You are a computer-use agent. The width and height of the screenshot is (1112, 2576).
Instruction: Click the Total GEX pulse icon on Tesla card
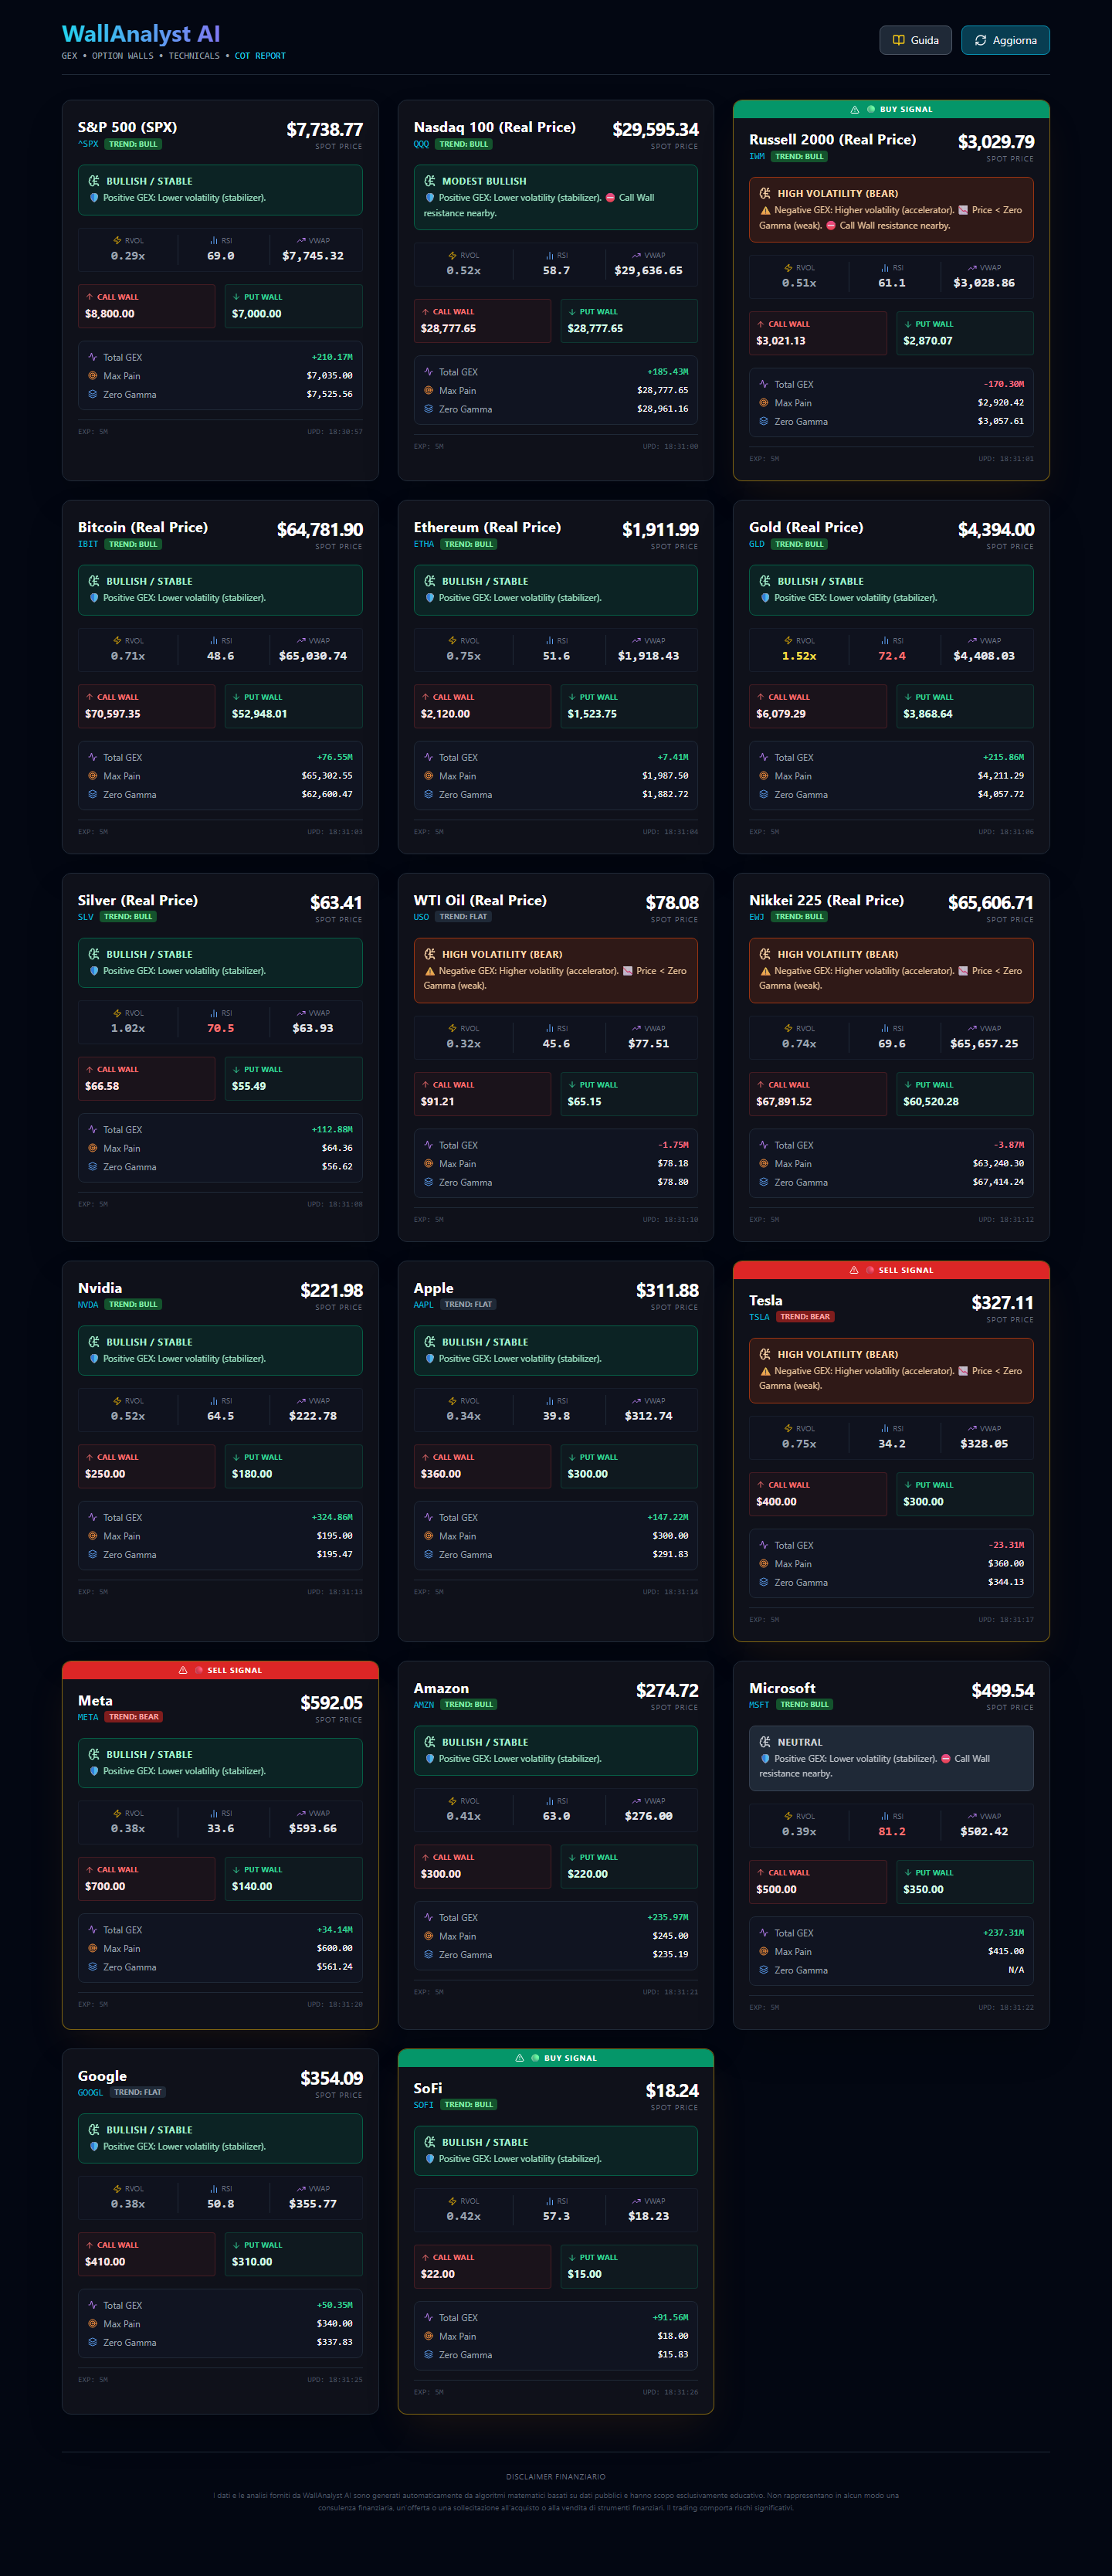point(763,1545)
